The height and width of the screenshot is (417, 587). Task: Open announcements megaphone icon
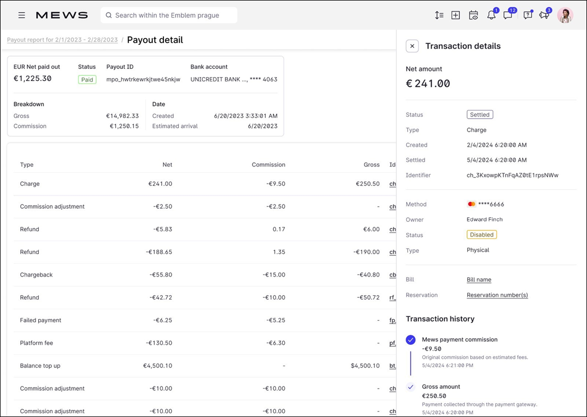tap(544, 15)
